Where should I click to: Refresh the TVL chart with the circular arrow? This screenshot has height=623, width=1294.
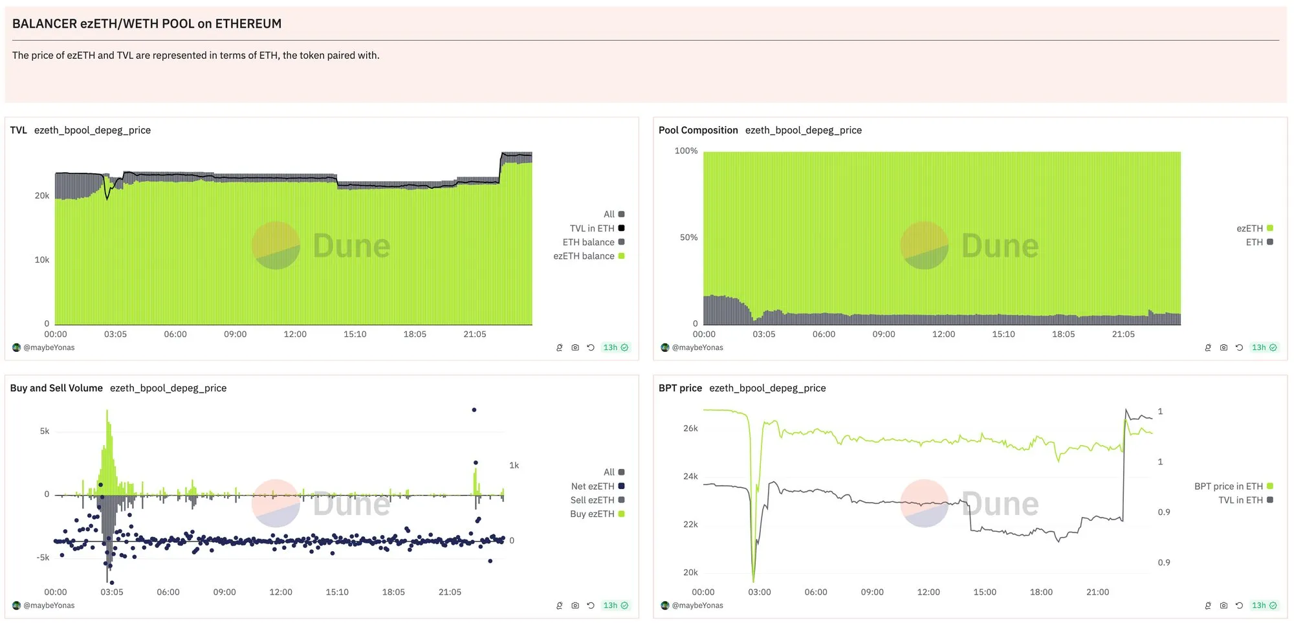[591, 347]
